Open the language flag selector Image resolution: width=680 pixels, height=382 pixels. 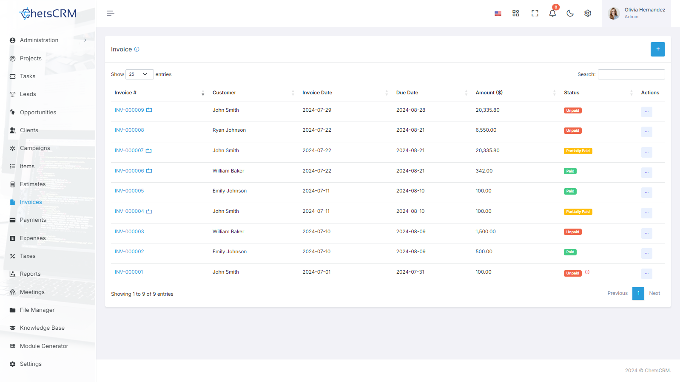coord(498,14)
